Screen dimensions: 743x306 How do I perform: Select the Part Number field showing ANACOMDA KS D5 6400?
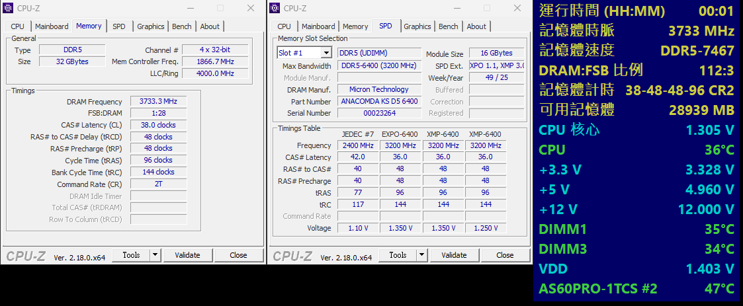coord(379,102)
